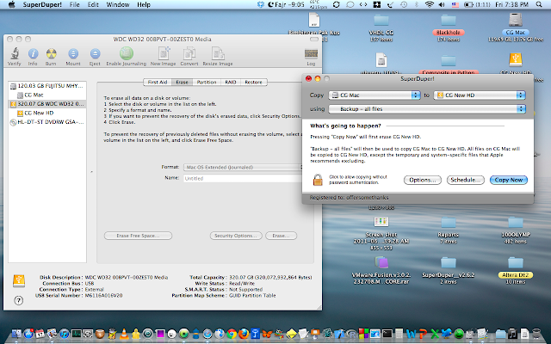This screenshot has width=551, height=344.
Task: Open the destination dropdown showing CG New HD
Action: pos(480,95)
